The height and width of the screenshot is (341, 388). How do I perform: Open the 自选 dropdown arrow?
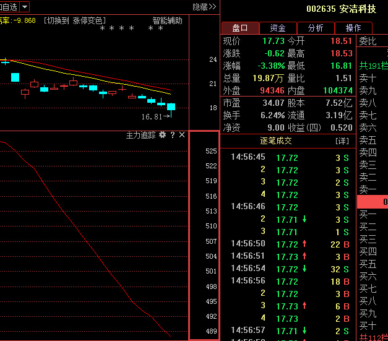click(x=24, y=7)
